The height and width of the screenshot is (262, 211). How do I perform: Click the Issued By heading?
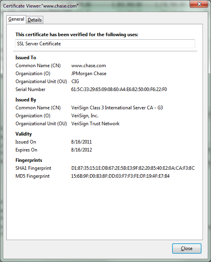pyautogui.click(x=26, y=100)
